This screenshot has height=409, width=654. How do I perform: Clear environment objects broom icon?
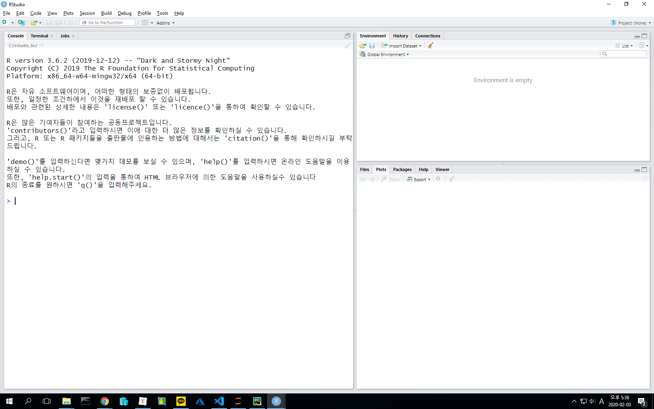pyautogui.click(x=431, y=46)
